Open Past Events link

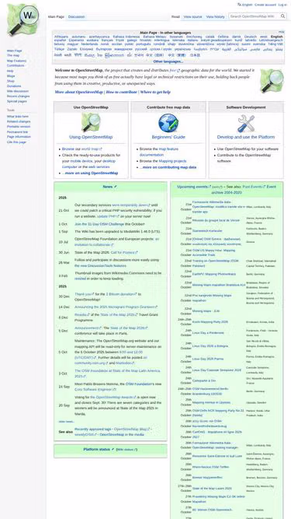click(x=254, y=187)
